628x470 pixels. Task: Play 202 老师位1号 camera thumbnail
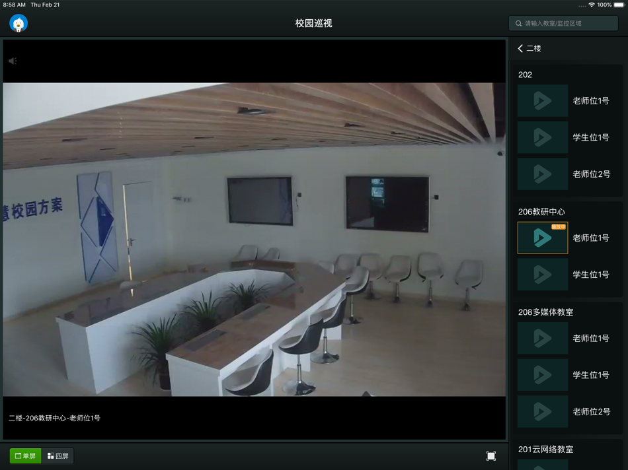click(543, 100)
